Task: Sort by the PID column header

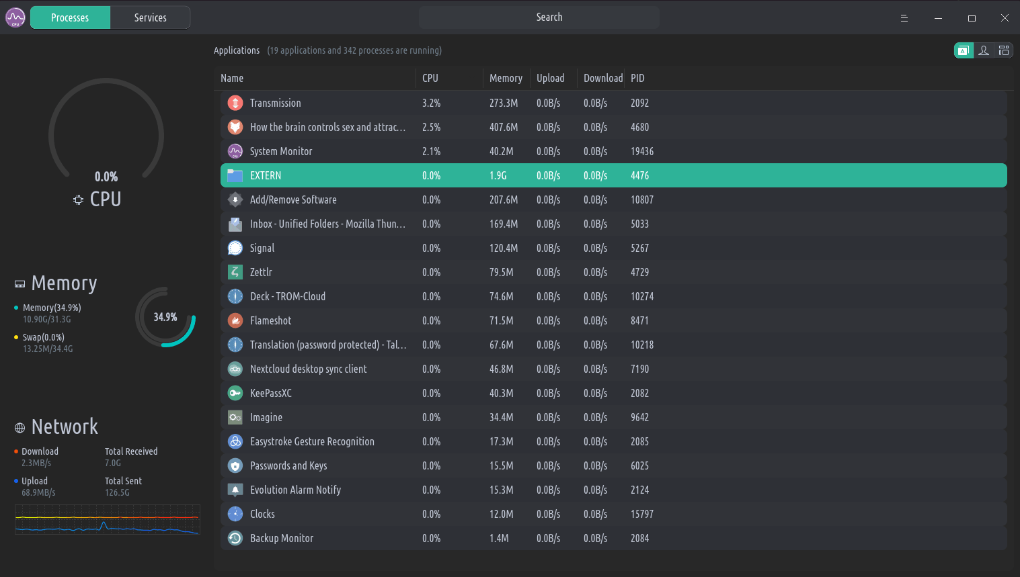Action: pos(637,78)
